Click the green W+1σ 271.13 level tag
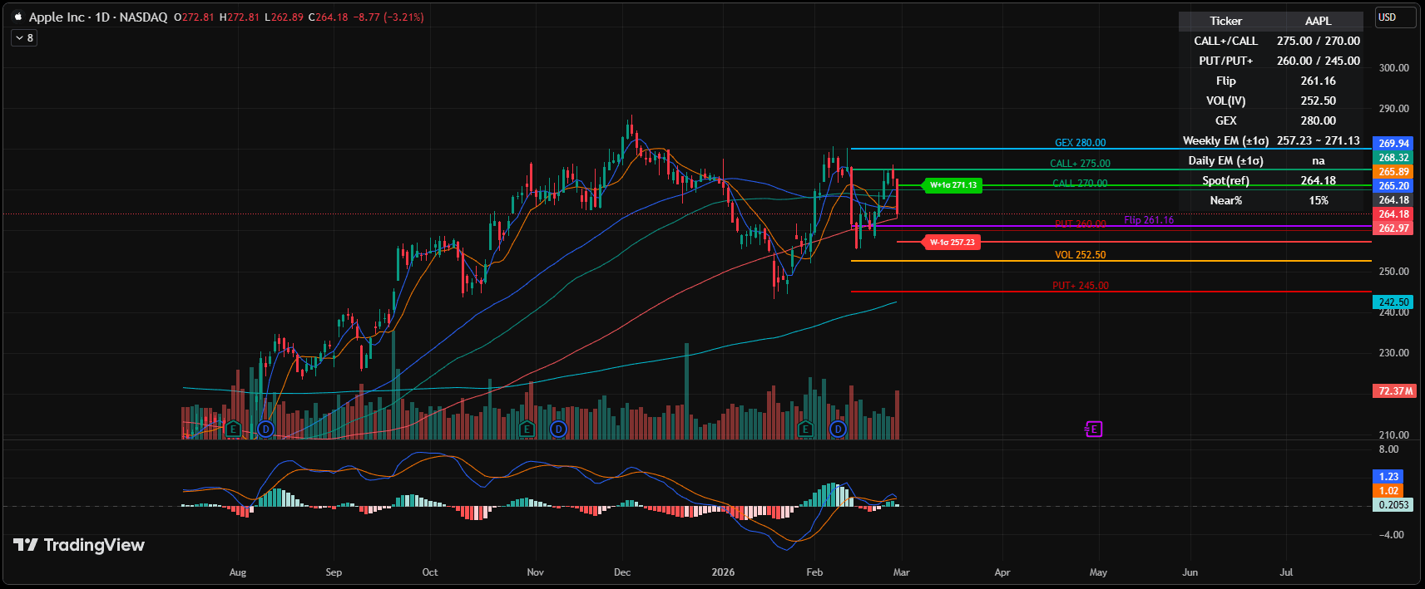This screenshot has width=1425, height=589. click(952, 185)
